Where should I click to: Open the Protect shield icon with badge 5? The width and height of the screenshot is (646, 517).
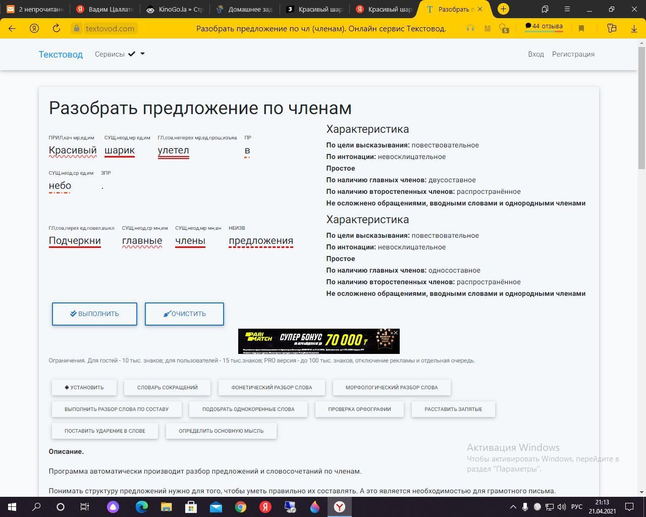503,28
